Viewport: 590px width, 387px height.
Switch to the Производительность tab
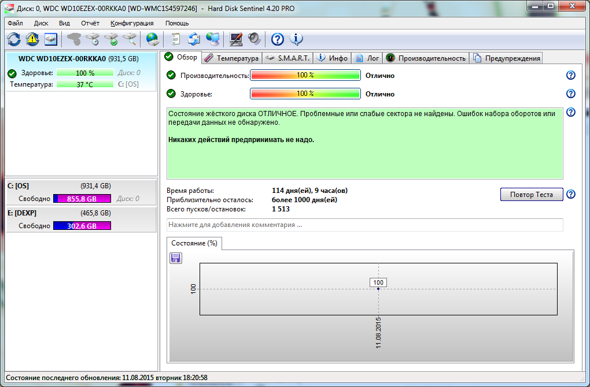point(426,58)
